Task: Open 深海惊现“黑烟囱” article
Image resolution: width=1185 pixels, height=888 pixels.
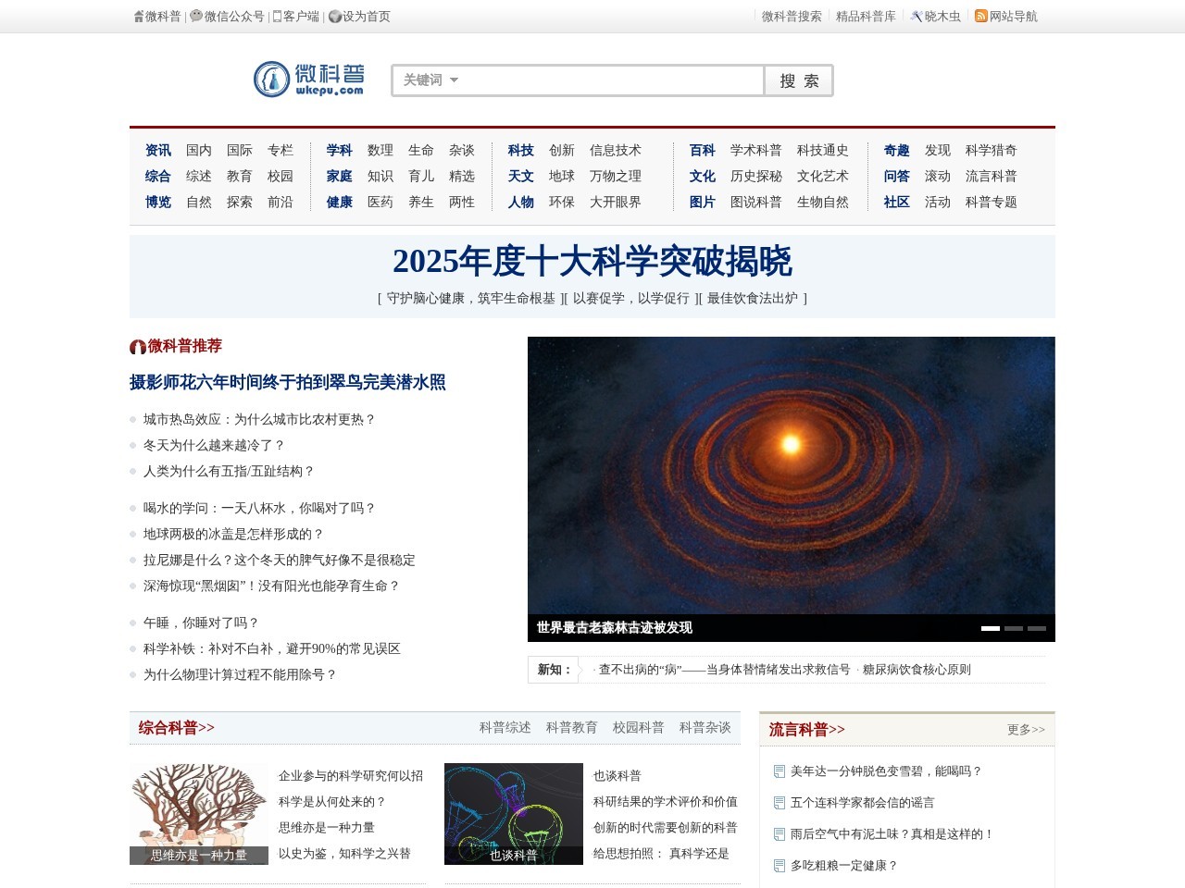Action: click(x=271, y=586)
